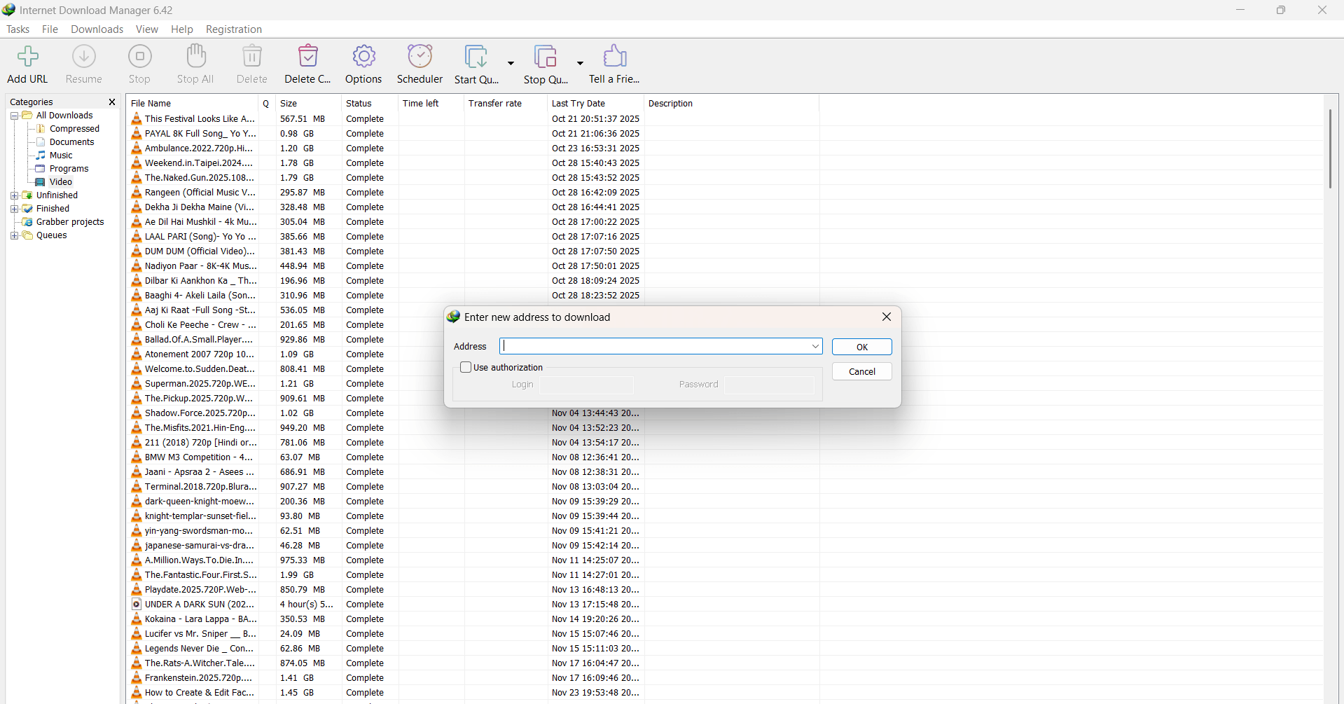Click the VLC icon of PAYAL 8K Full Song
Image resolution: width=1344 pixels, height=704 pixels.
click(x=137, y=134)
